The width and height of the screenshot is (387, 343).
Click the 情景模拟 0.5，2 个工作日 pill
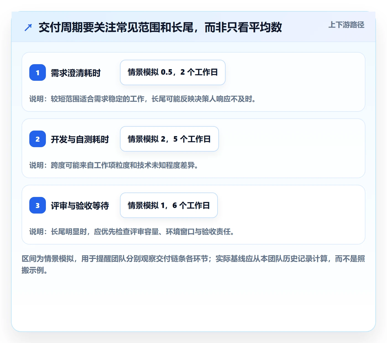(173, 72)
